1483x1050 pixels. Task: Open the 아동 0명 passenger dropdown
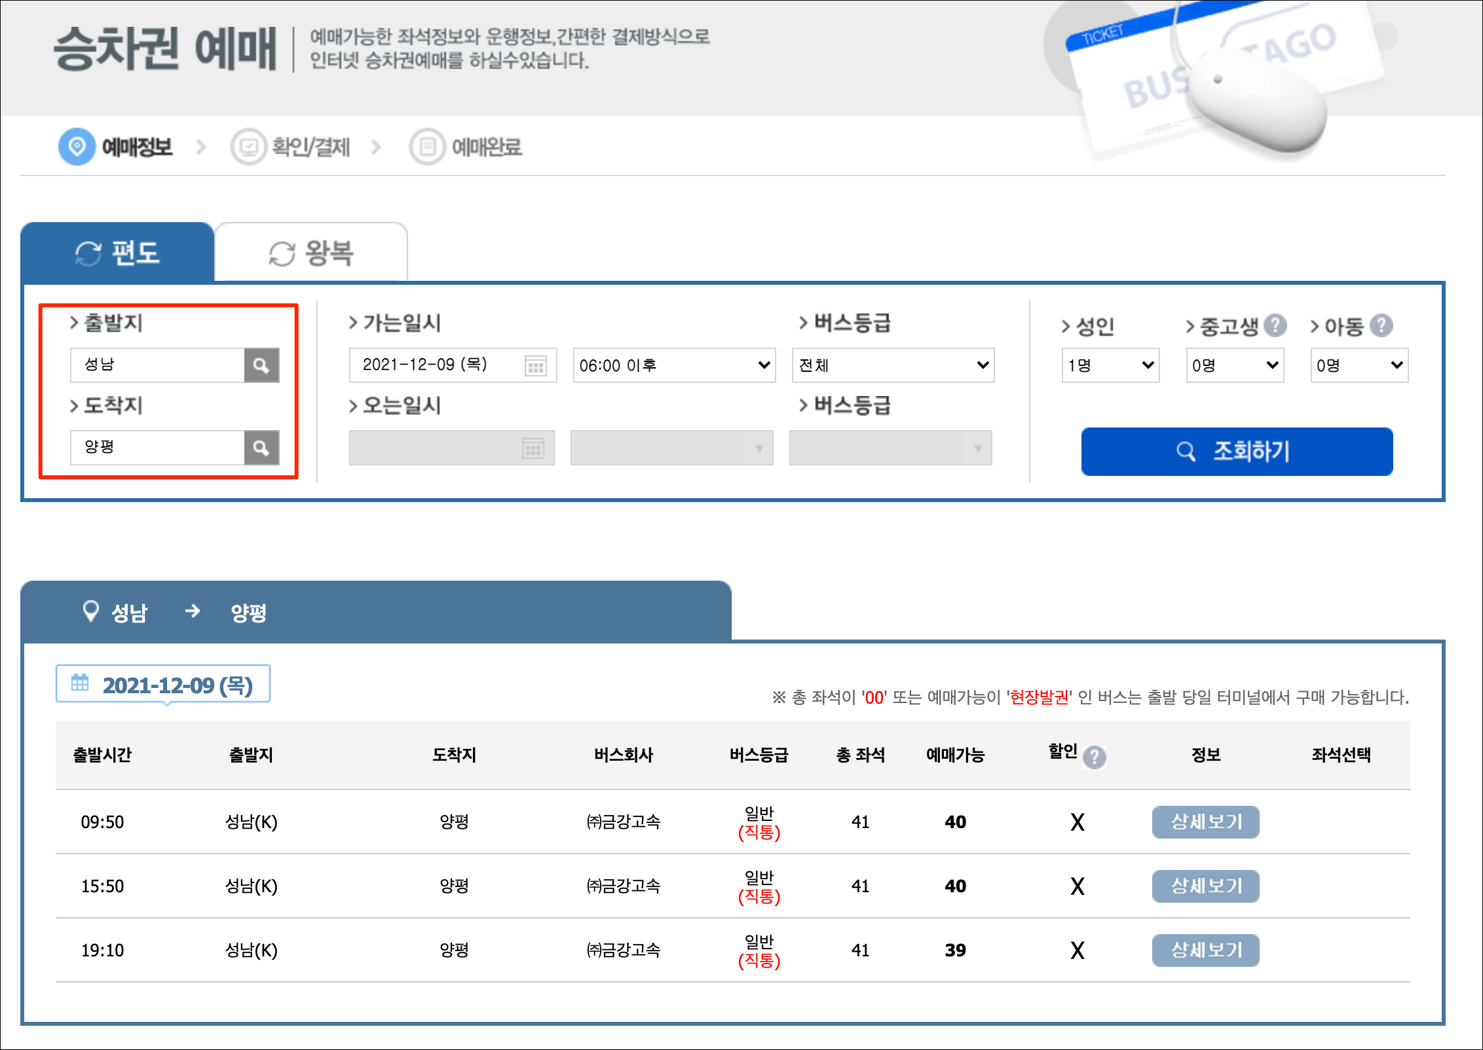(x=1359, y=365)
